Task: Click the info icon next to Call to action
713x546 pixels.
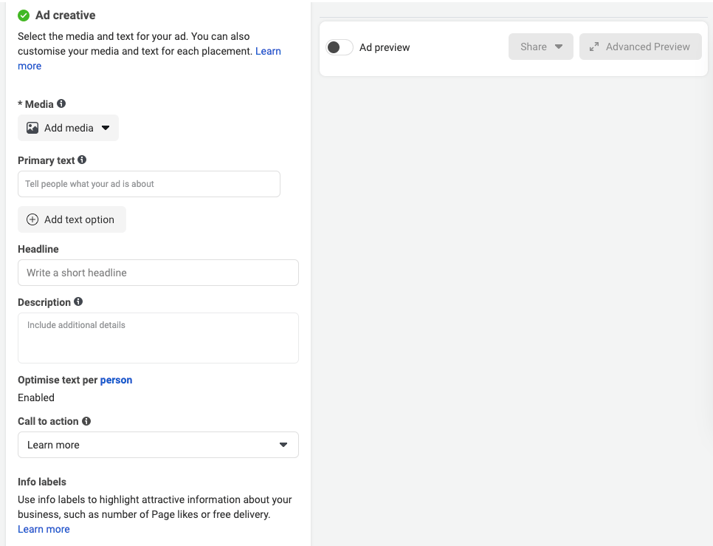Action: coord(86,421)
